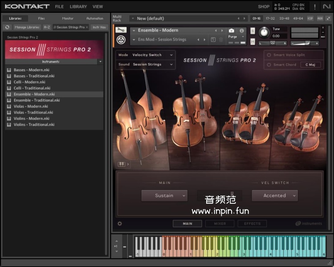Viewport: 334px width, 267px height.
Task: Open the LIBRARY menu
Action: [x=78, y=7]
